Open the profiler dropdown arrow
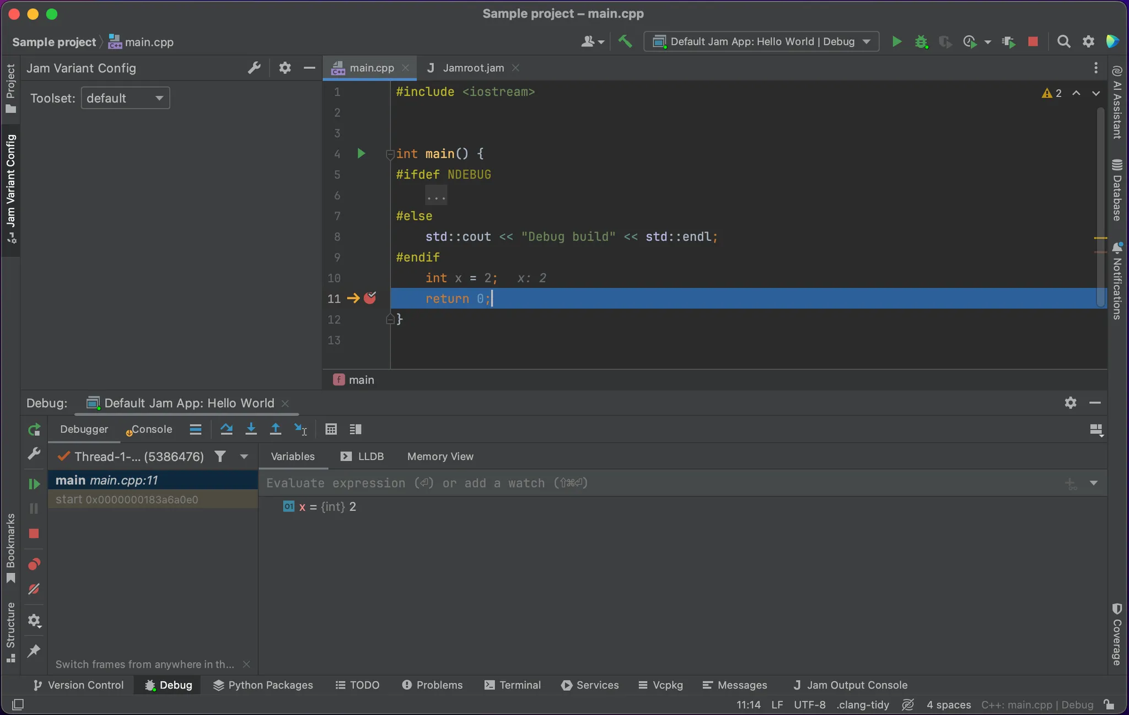 988,42
